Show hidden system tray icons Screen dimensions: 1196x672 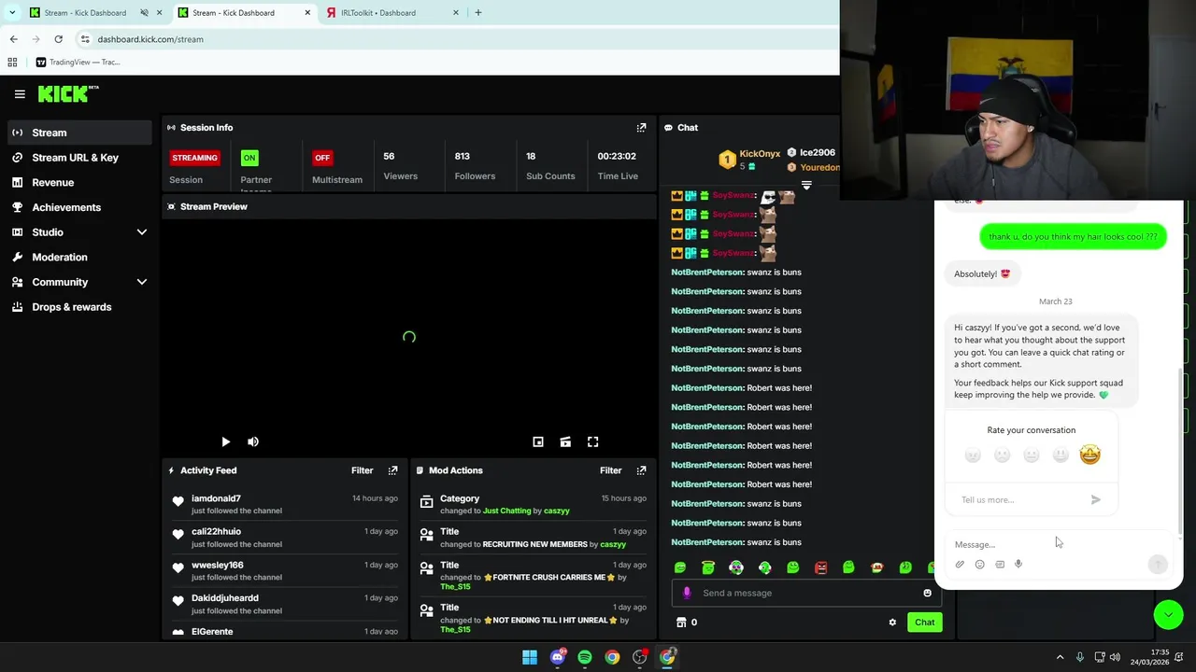click(x=1060, y=657)
